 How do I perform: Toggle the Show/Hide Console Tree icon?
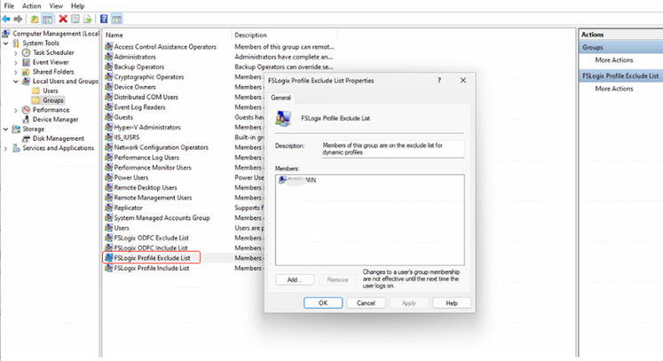pos(47,19)
